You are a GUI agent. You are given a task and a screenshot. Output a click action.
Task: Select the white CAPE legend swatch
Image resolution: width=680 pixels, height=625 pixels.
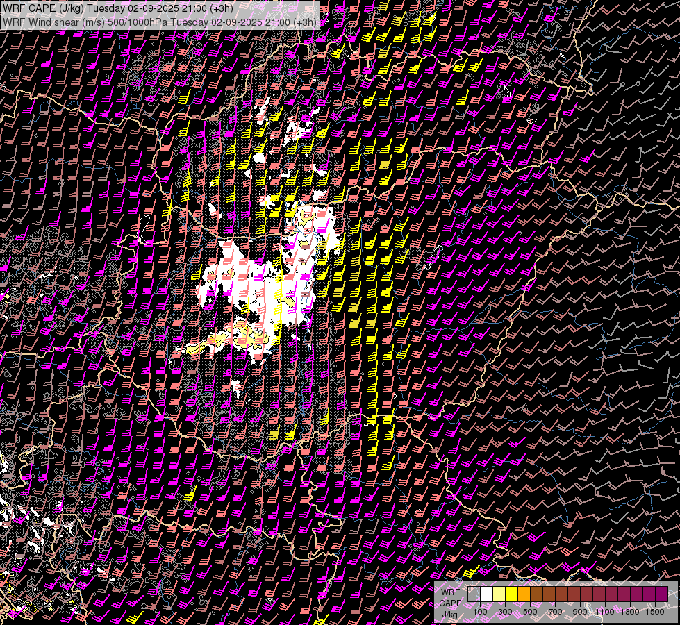487,594
